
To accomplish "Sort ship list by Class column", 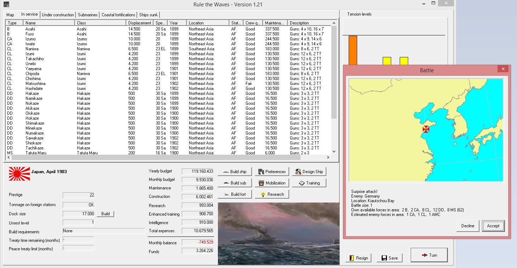I will point(101,23).
